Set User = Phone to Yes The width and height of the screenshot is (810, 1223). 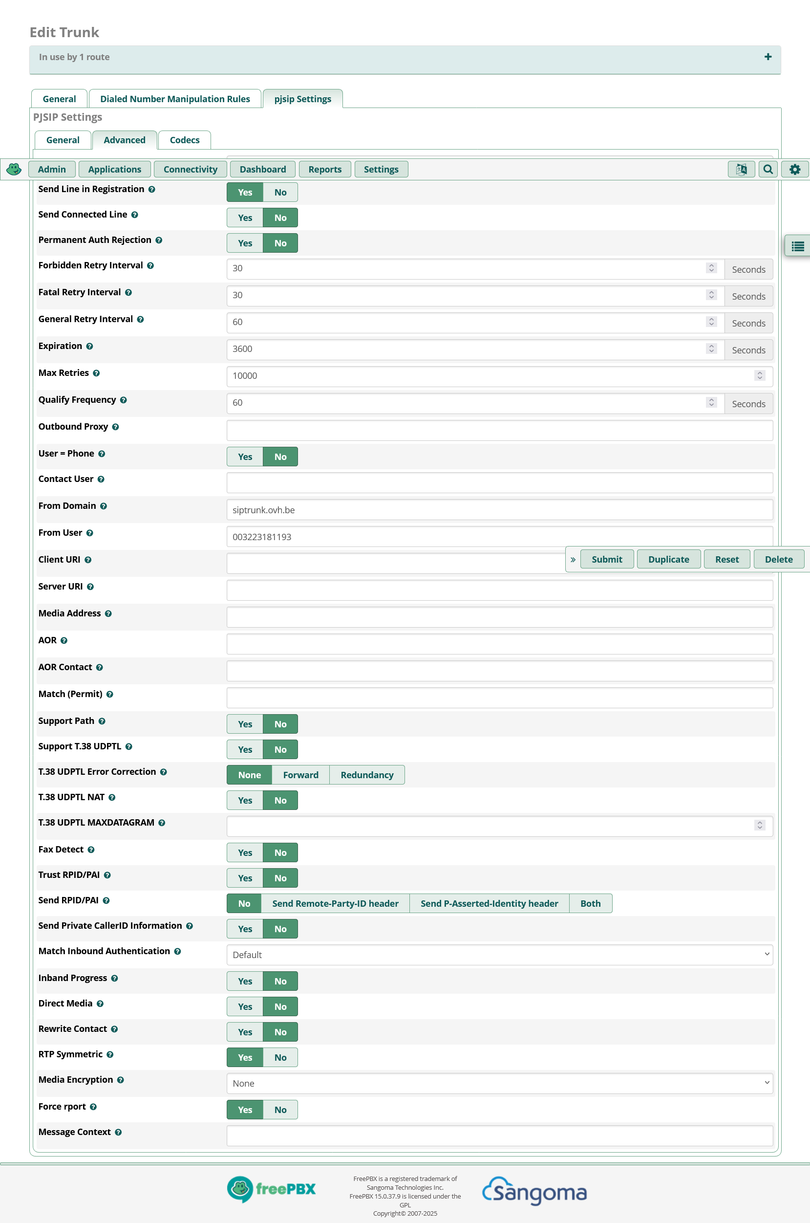pos(245,457)
